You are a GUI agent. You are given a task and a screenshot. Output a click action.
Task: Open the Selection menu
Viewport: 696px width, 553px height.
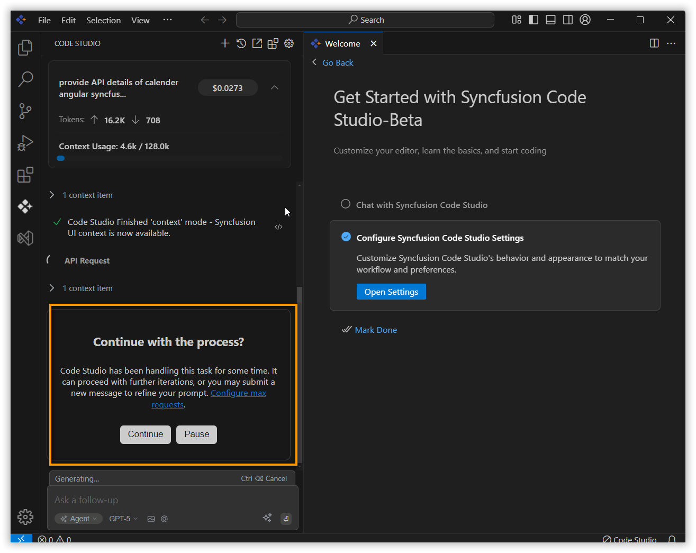tap(103, 20)
